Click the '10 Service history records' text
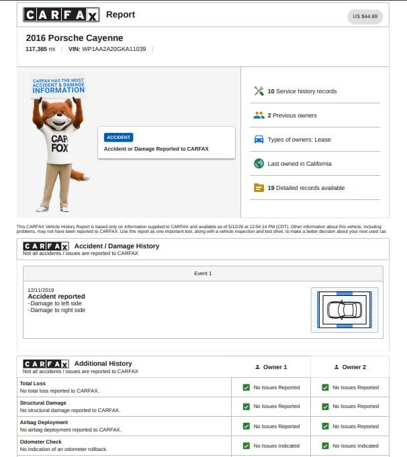 (302, 91)
